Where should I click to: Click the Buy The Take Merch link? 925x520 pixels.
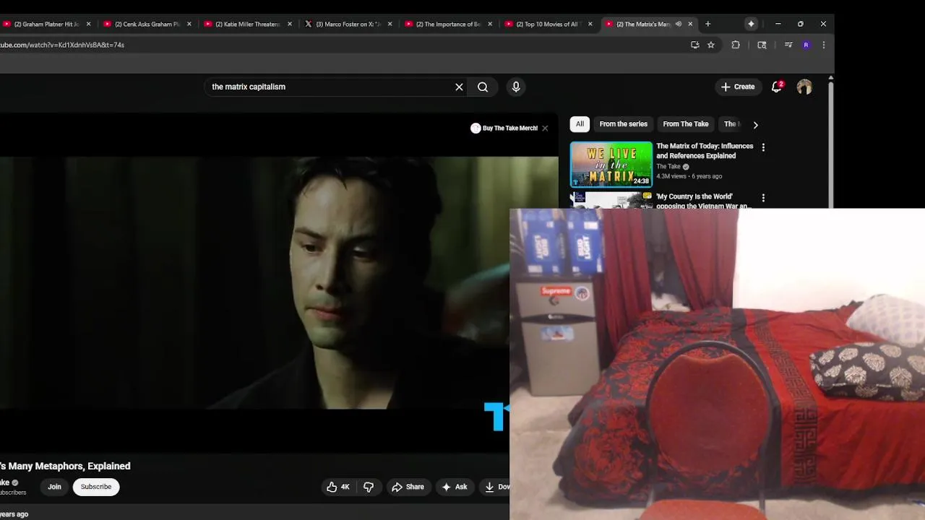(x=504, y=129)
